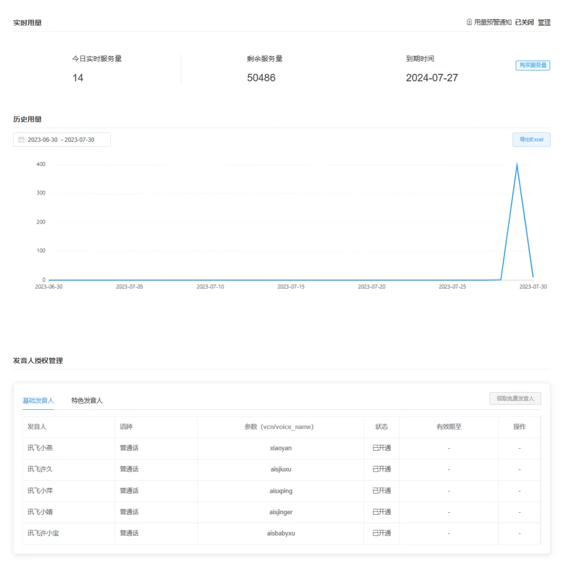Click the 发音人授权管理 section heading
Image resolution: width=561 pixels, height=563 pixels.
point(38,360)
